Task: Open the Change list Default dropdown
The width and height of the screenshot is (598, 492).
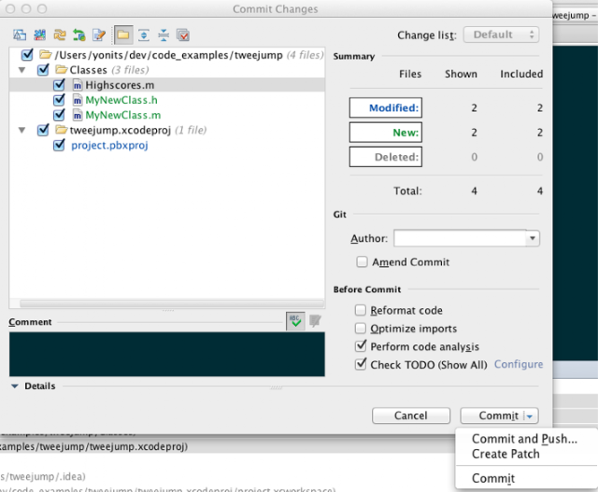Action: (x=501, y=35)
